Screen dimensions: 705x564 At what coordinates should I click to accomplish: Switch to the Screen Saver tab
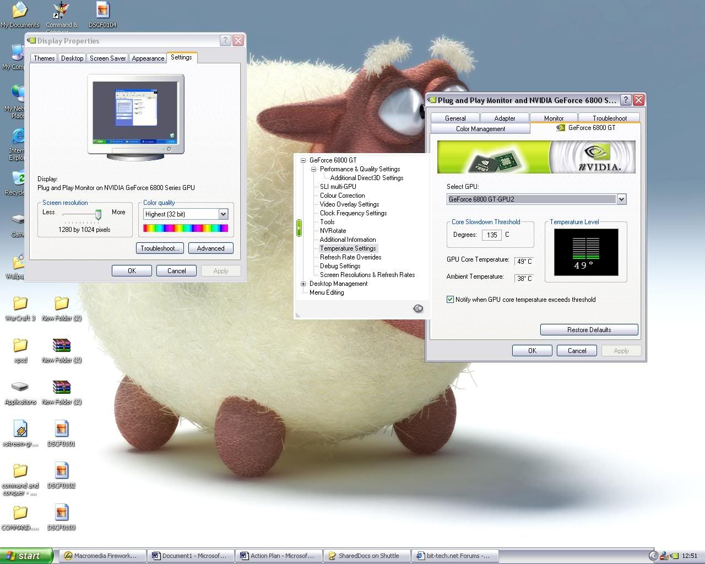[x=107, y=58]
